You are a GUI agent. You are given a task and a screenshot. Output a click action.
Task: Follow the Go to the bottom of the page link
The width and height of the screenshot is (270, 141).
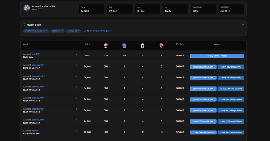[x=97, y=31]
